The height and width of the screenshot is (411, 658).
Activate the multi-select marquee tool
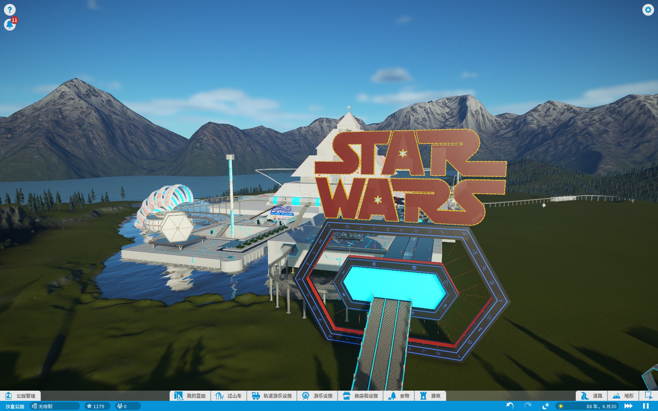tap(648, 396)
